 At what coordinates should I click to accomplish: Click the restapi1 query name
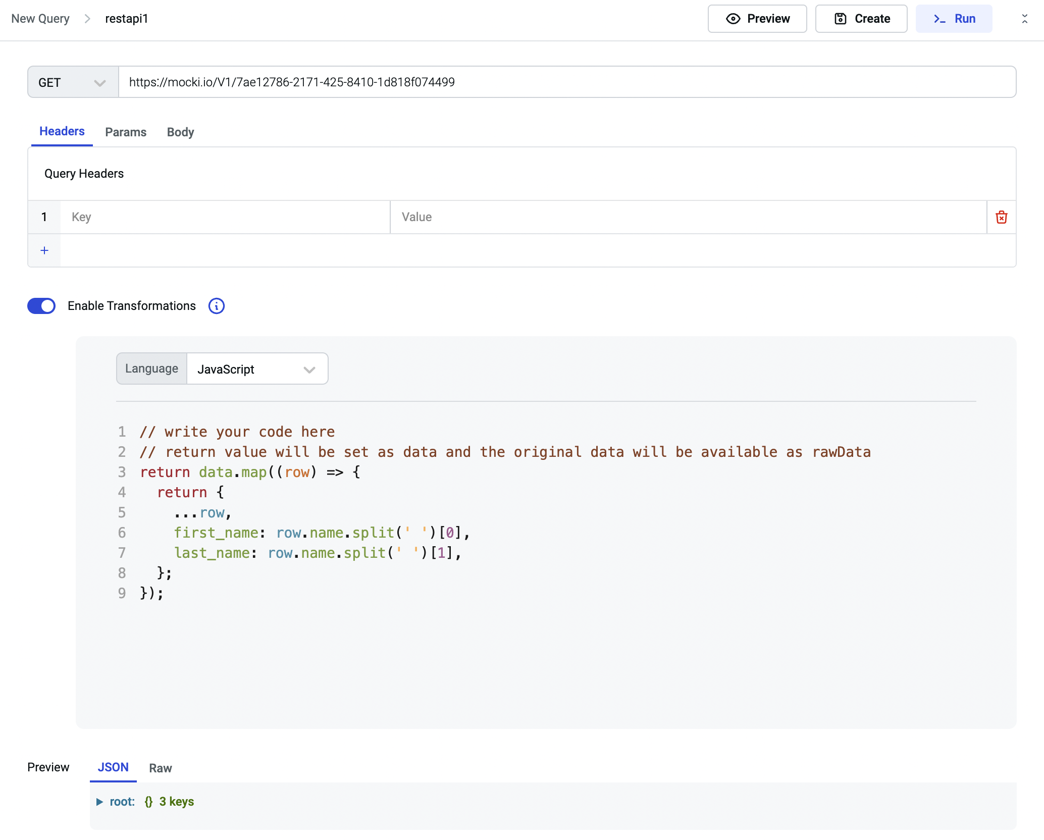pyautogui.click(x=127, y=19)
